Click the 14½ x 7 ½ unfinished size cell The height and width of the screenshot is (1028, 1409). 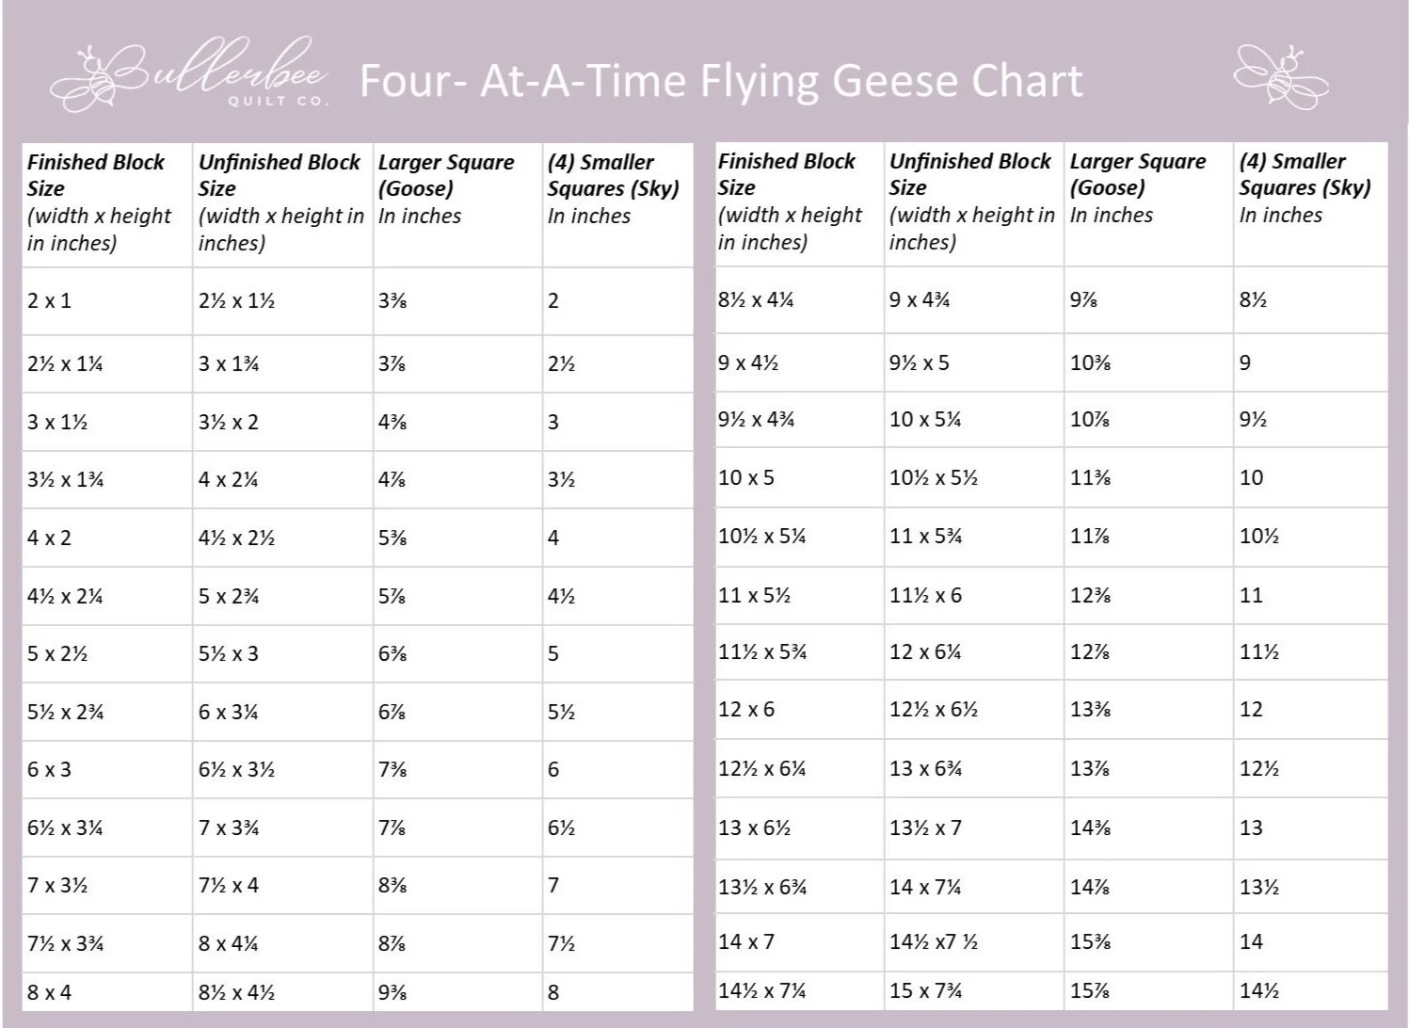point(974,942)
